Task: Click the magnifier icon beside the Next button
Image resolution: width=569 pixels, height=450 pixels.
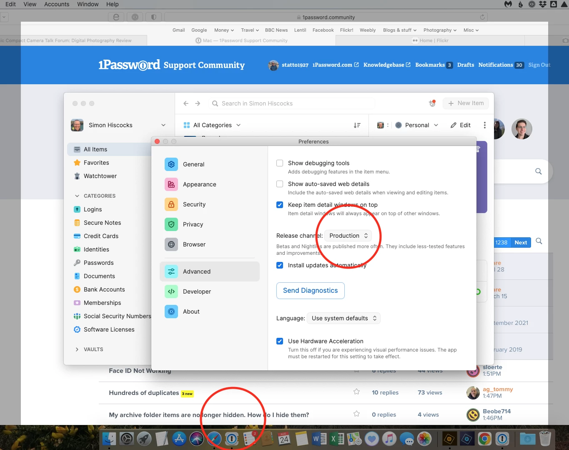Action: click(539, 241)
